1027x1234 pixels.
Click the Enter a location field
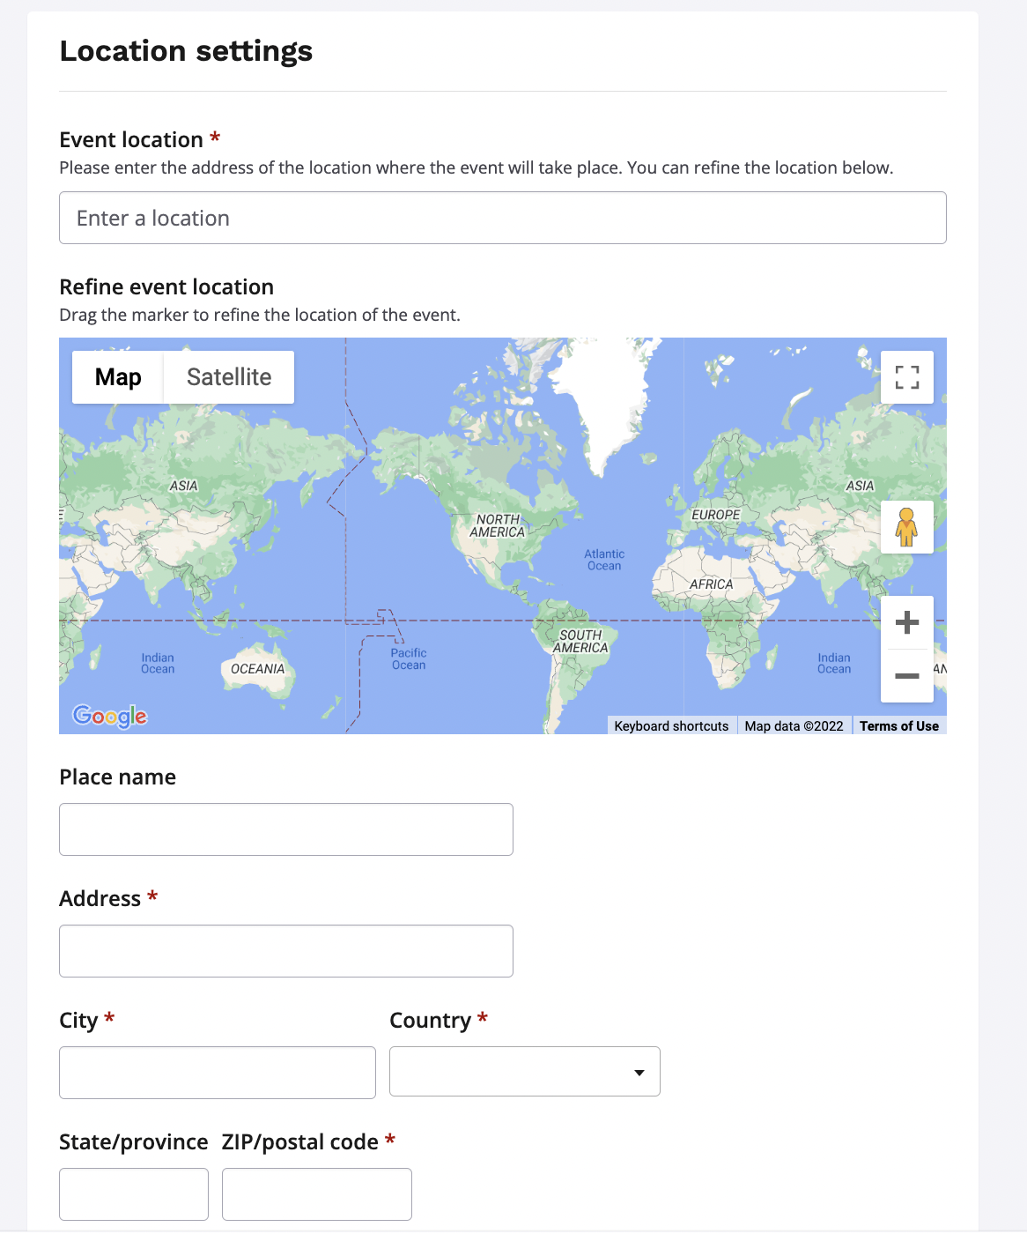click(502, 218)
